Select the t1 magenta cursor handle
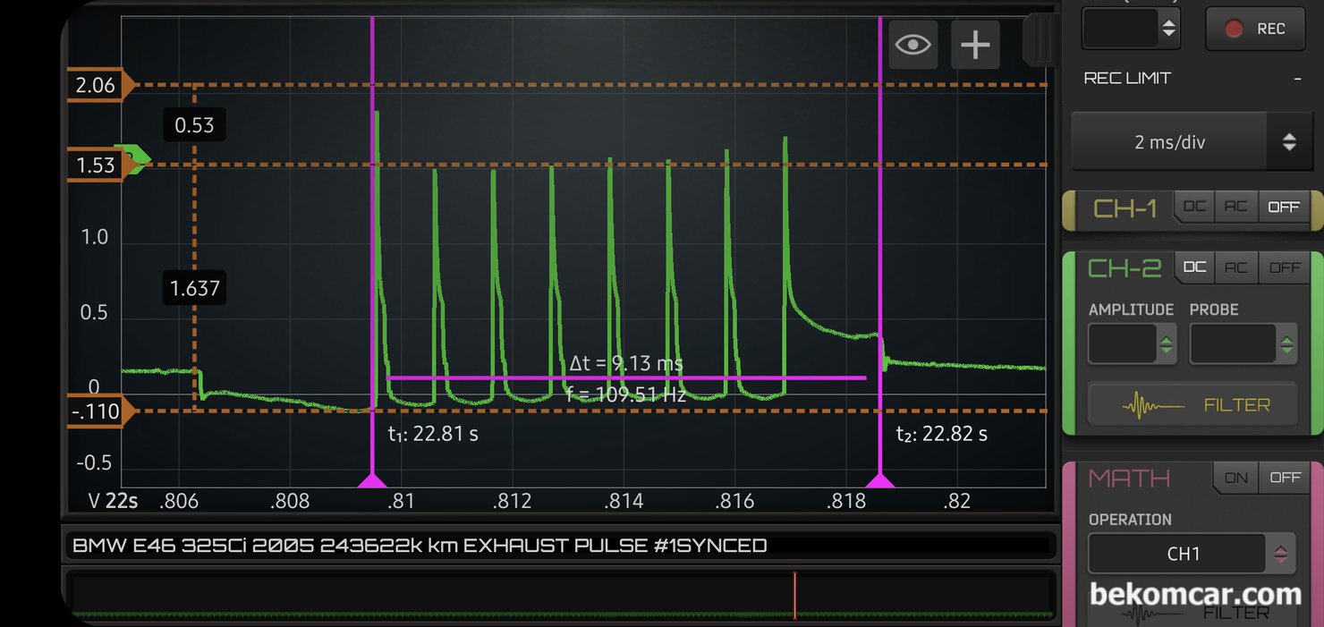 click(x=372, y=481)
